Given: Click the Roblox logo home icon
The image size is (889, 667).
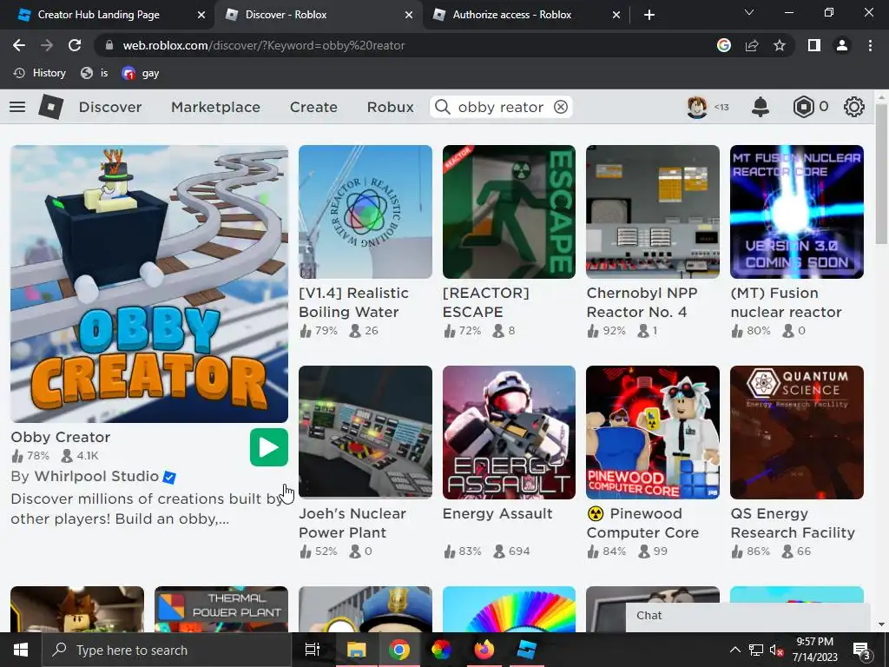Looking at the screenshot, I should click(50, 107).
